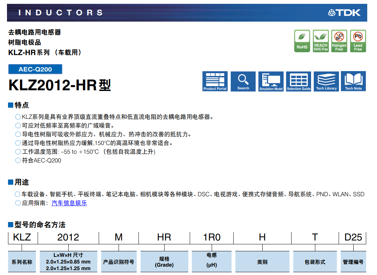
Task: Open the Product Portal icon
Action: click(215, 81)
